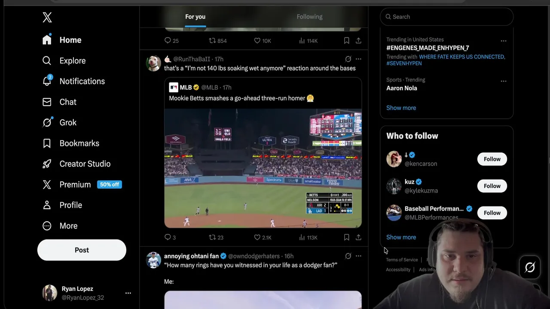Open Accessibility footer link
The image size is (550, 309).
pyautogui.click(x=398, y=270)
